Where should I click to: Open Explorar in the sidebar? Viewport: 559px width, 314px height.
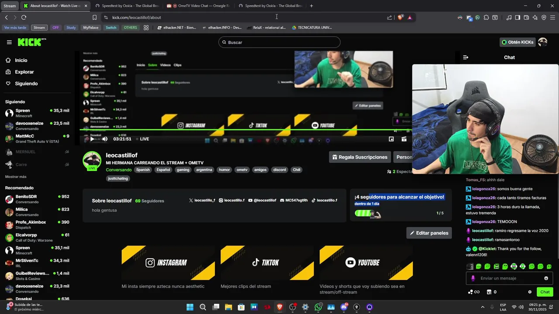[24, 72]
